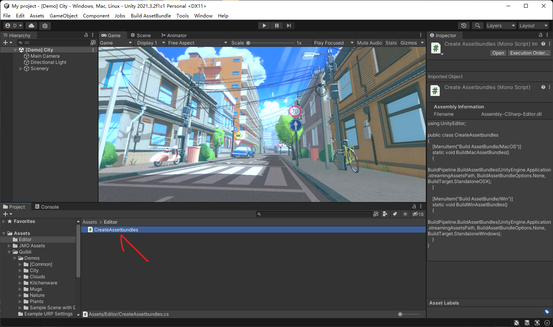Open the Display 1 dropdown
The image size is (553, 327).
[151, 43]
